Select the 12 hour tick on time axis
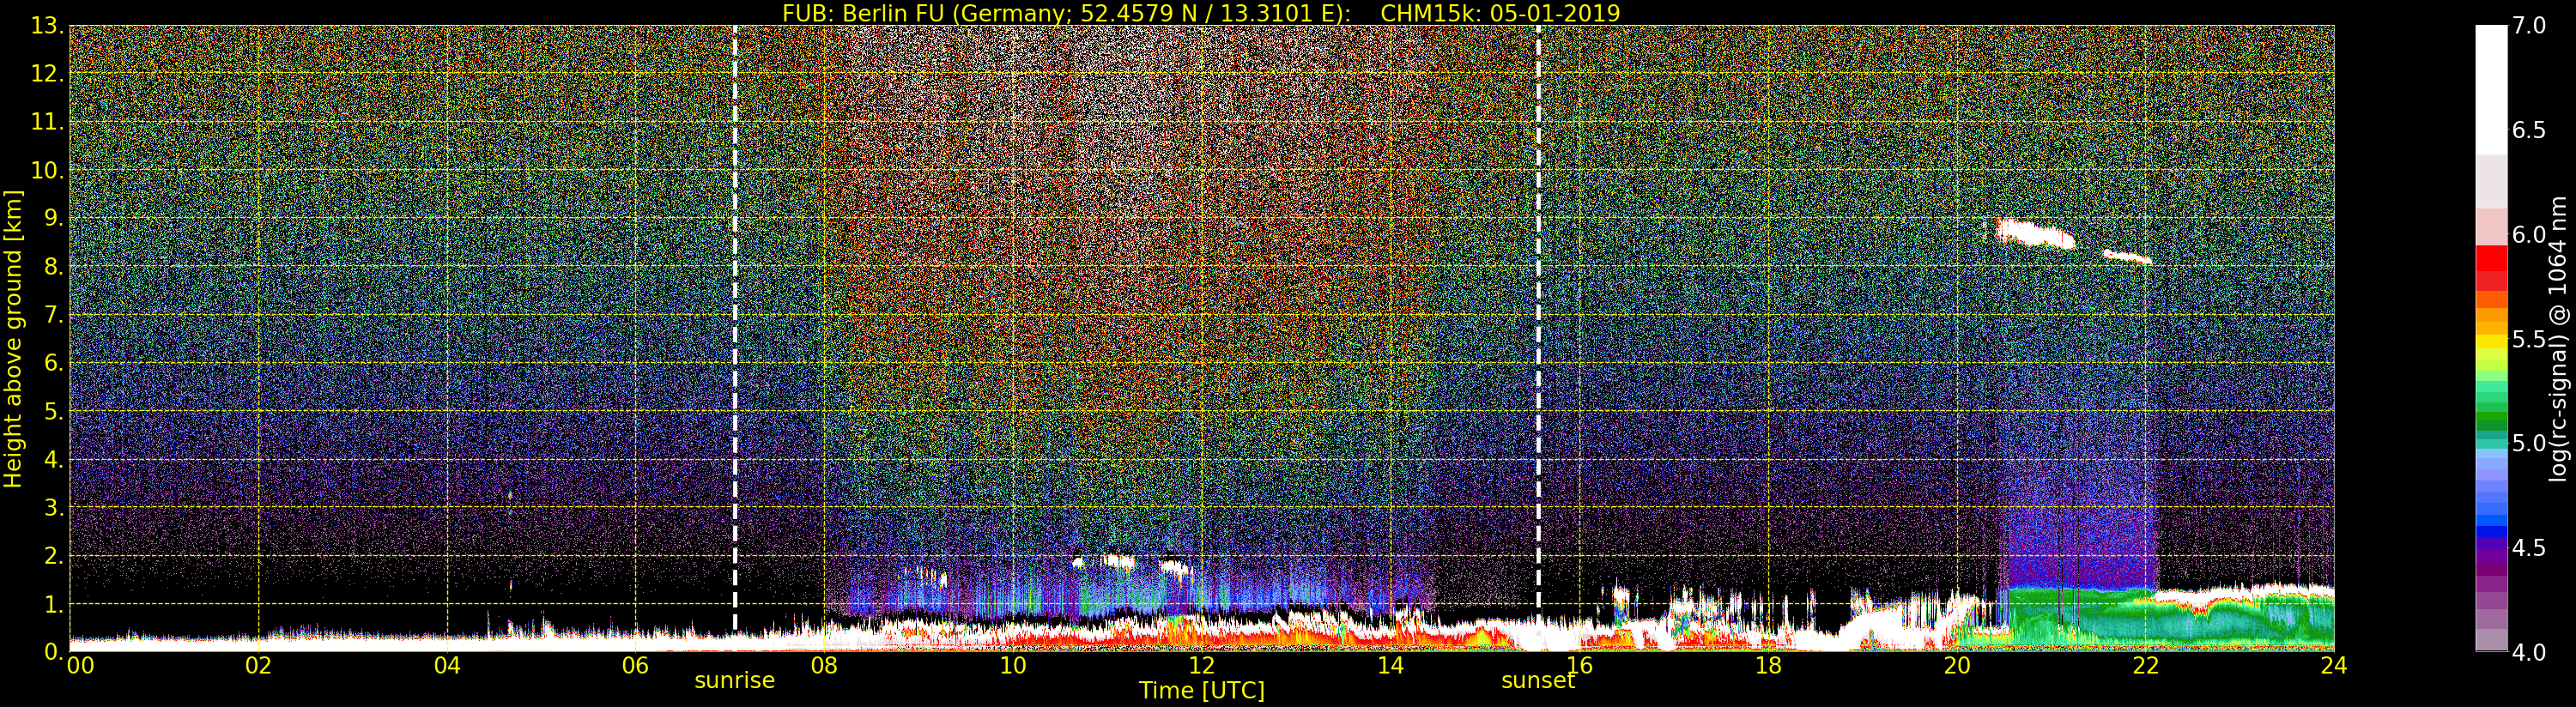The width and height of the screenshot is (2576, 707). [x=1201, y=665]
